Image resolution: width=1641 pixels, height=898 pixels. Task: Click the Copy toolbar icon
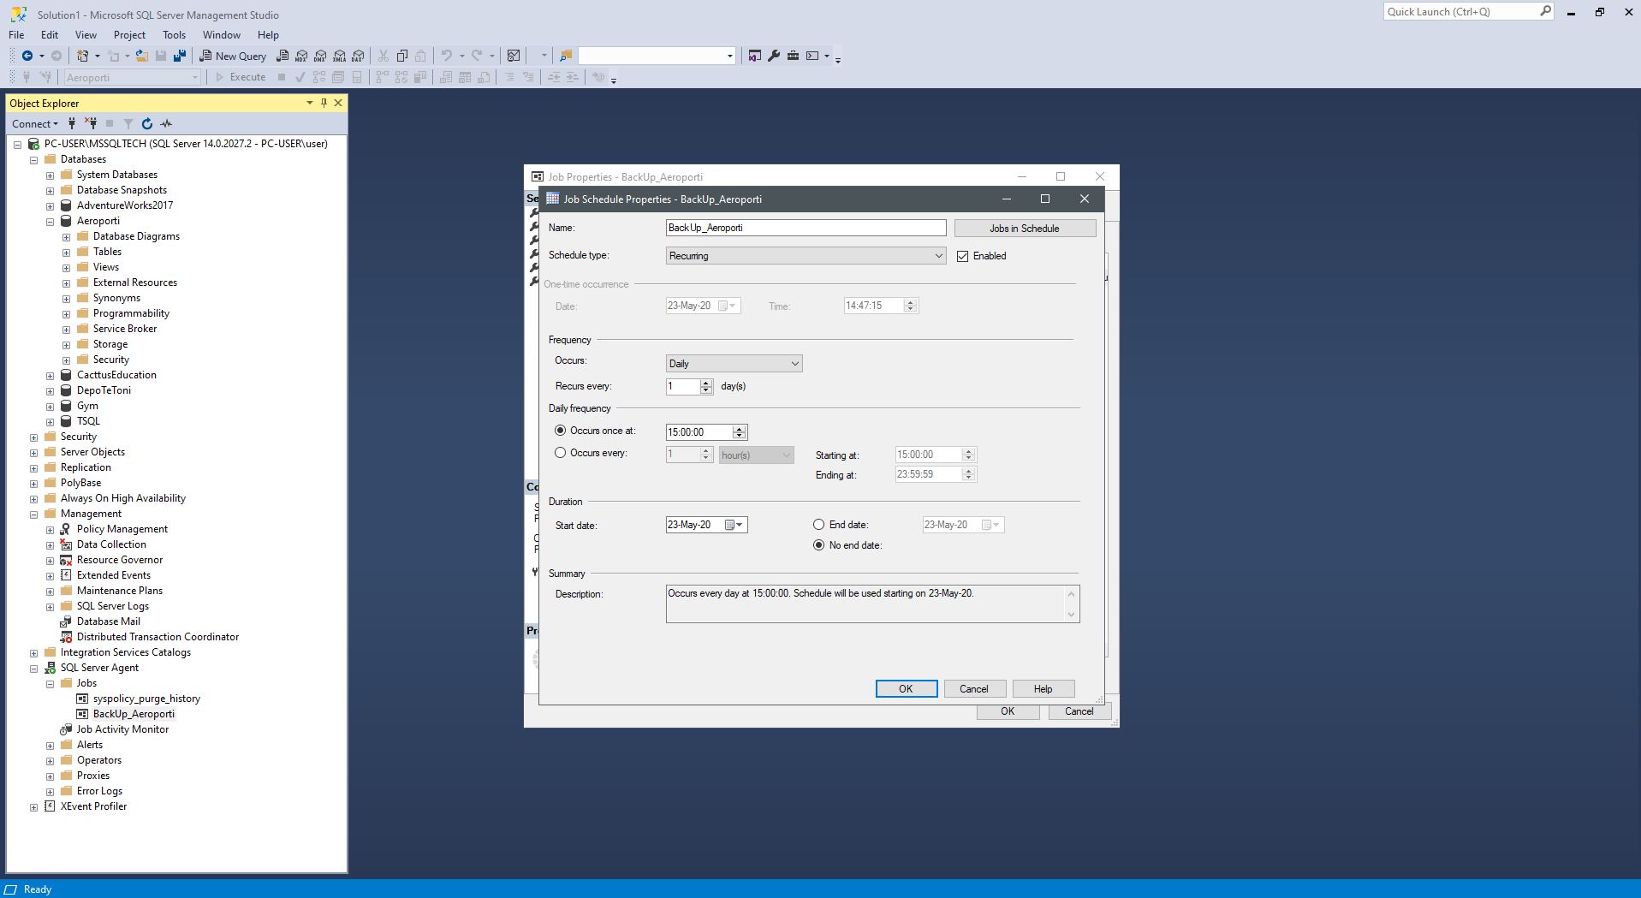coord(402,56)
